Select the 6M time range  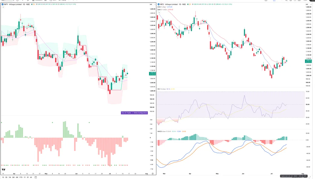pos(17,177)
